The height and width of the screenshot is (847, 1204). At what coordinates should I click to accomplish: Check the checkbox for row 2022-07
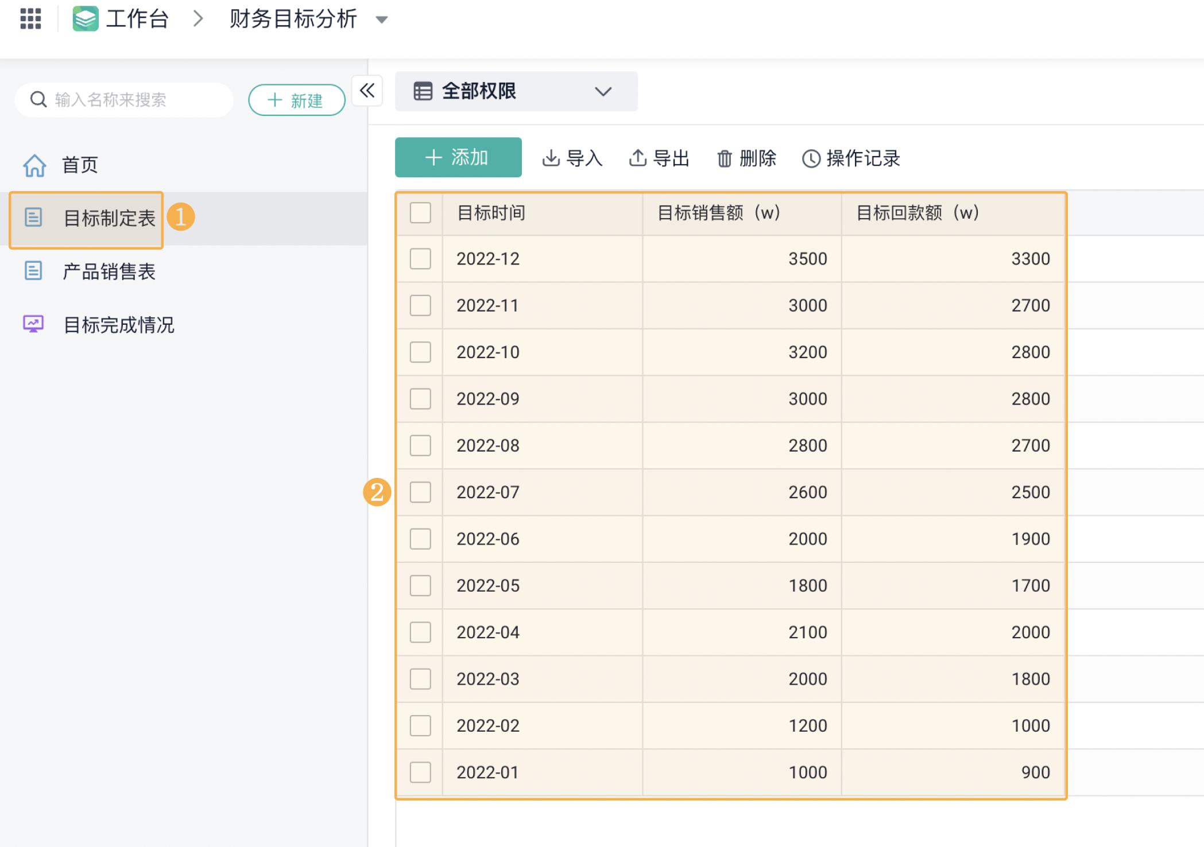420,492
